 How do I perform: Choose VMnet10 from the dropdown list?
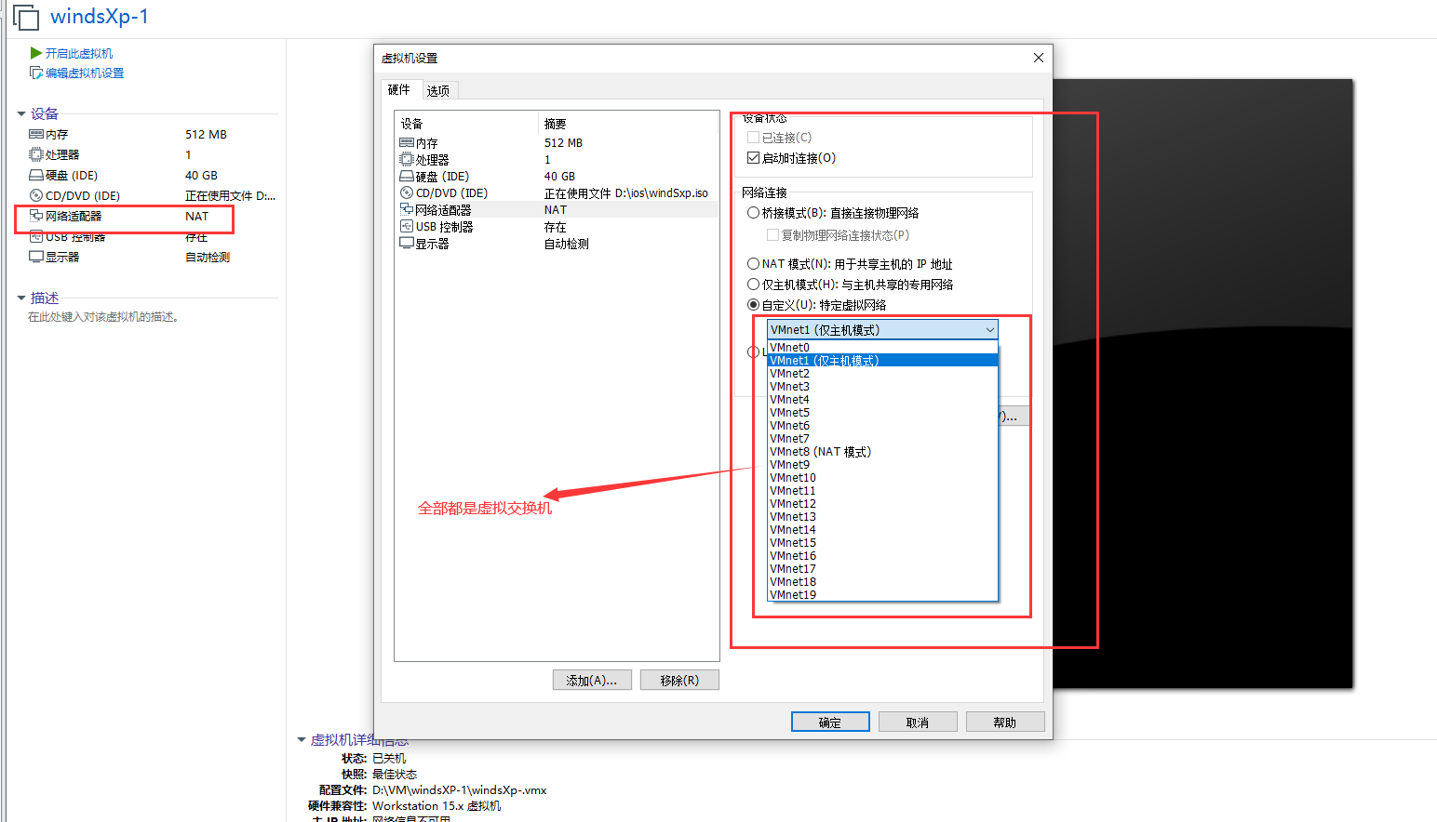click(x=882, y=477)
